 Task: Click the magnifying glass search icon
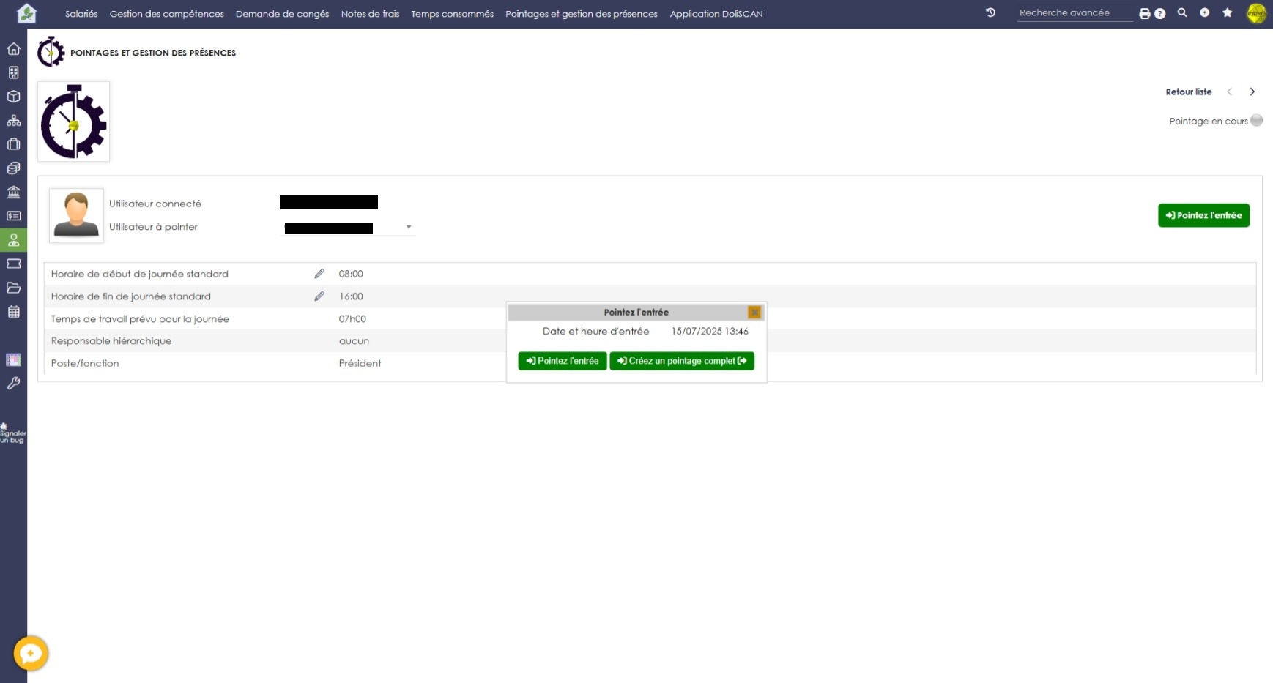point(1182,12)
